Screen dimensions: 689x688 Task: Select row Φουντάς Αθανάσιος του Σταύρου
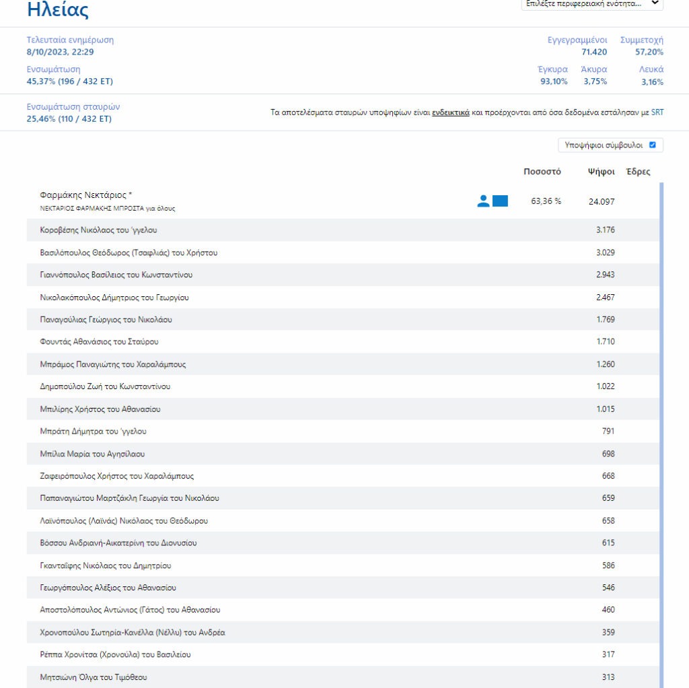pyautogui.click(x=342, y=341)
